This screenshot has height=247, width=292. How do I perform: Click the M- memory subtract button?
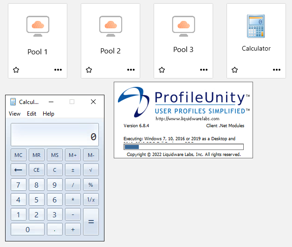tap(91, 155)
